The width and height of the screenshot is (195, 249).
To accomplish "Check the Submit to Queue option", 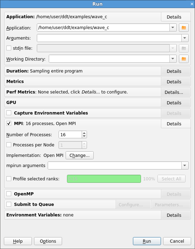I will point(9,205).
